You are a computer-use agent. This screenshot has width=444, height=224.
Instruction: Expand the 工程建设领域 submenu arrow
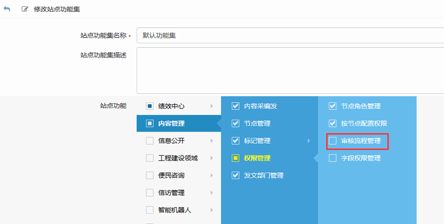pos(212,158)
